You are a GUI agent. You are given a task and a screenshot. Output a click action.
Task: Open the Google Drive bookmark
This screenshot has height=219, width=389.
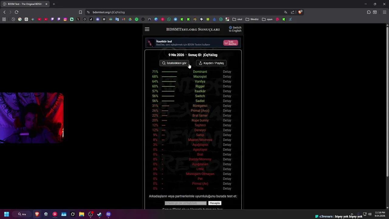pos(130,19)
